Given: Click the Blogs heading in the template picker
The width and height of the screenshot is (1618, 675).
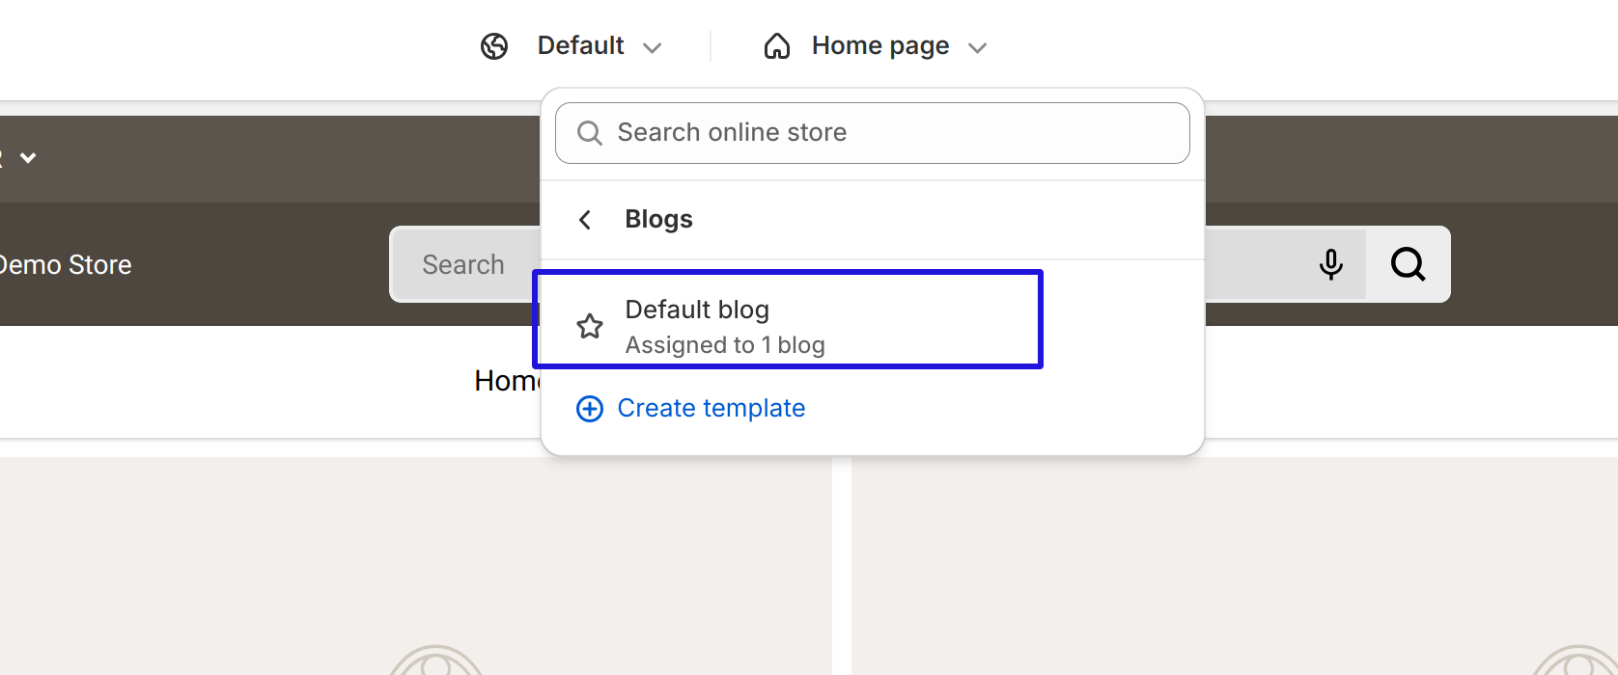Looking at the screenshot, I should pos(658,220).
